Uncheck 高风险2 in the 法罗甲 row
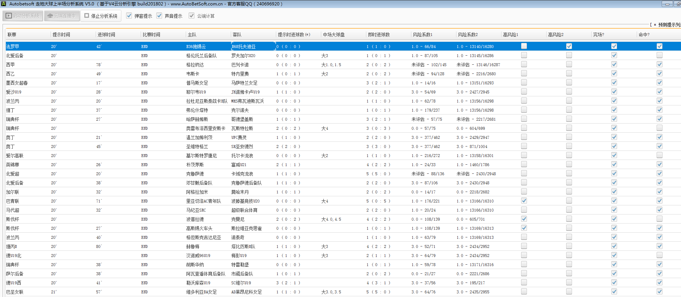The image size is (681, 297). [x=569, y=46]
